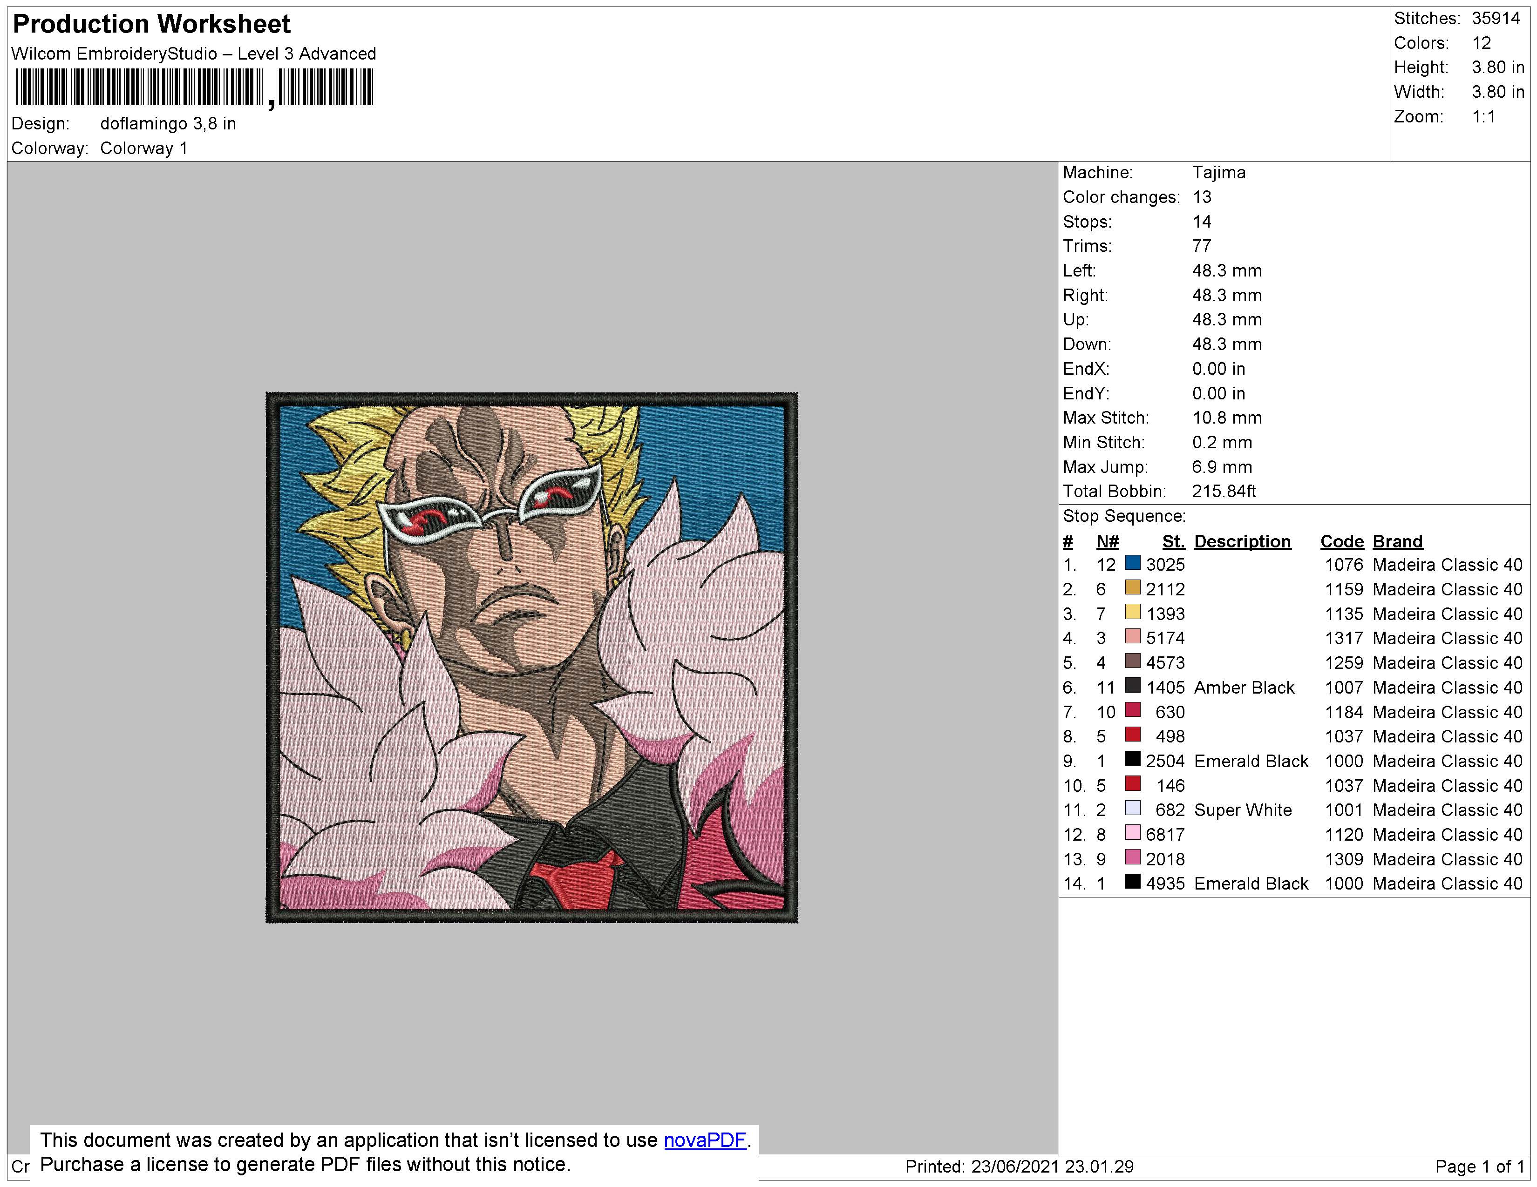The image size is (1537, 1187).
Task: Click the pink swatch for code 1309
Action: [1132, 857]
